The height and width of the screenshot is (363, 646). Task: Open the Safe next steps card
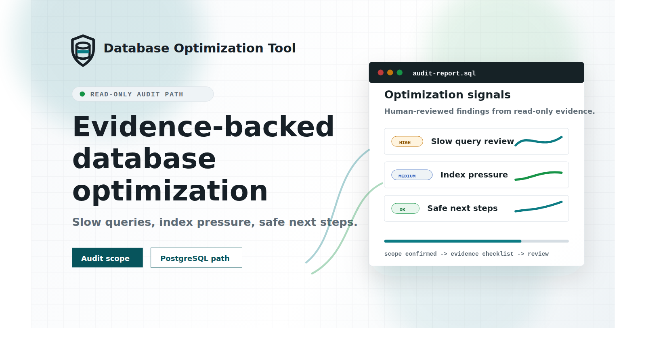[476, 209]
